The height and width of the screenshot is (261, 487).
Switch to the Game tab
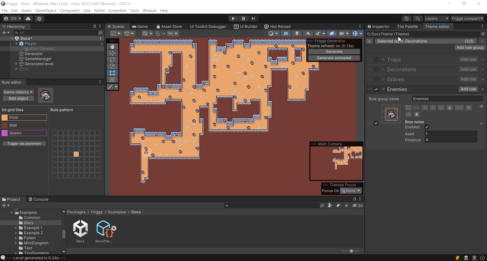coord(140,26)
